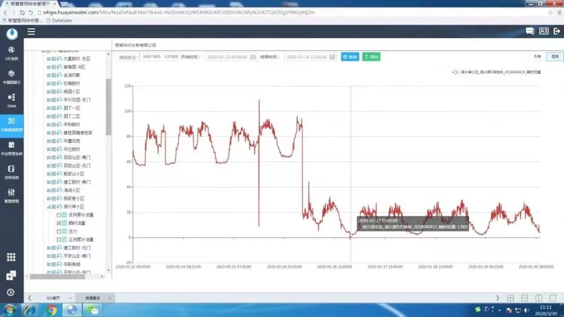
Task: Check the 反向累计流量 checkbox
Action: click(x=59, y=215)
